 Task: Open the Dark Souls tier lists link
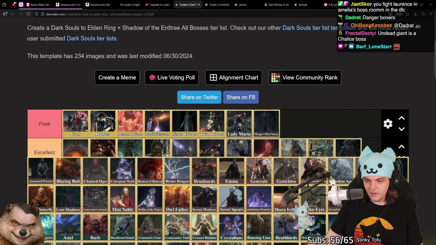pos(91,38)
